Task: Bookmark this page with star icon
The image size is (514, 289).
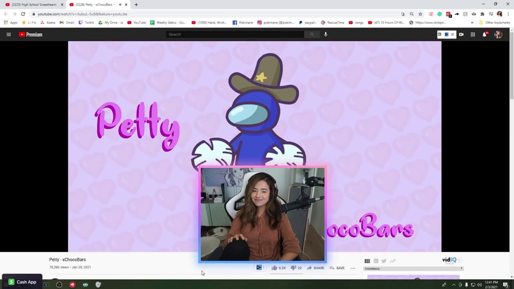Action: (420, 14)
